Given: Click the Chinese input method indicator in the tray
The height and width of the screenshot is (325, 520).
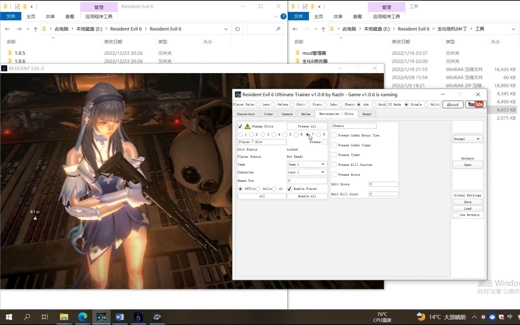Looking at the screenshot, I should [x=510, y=317].
